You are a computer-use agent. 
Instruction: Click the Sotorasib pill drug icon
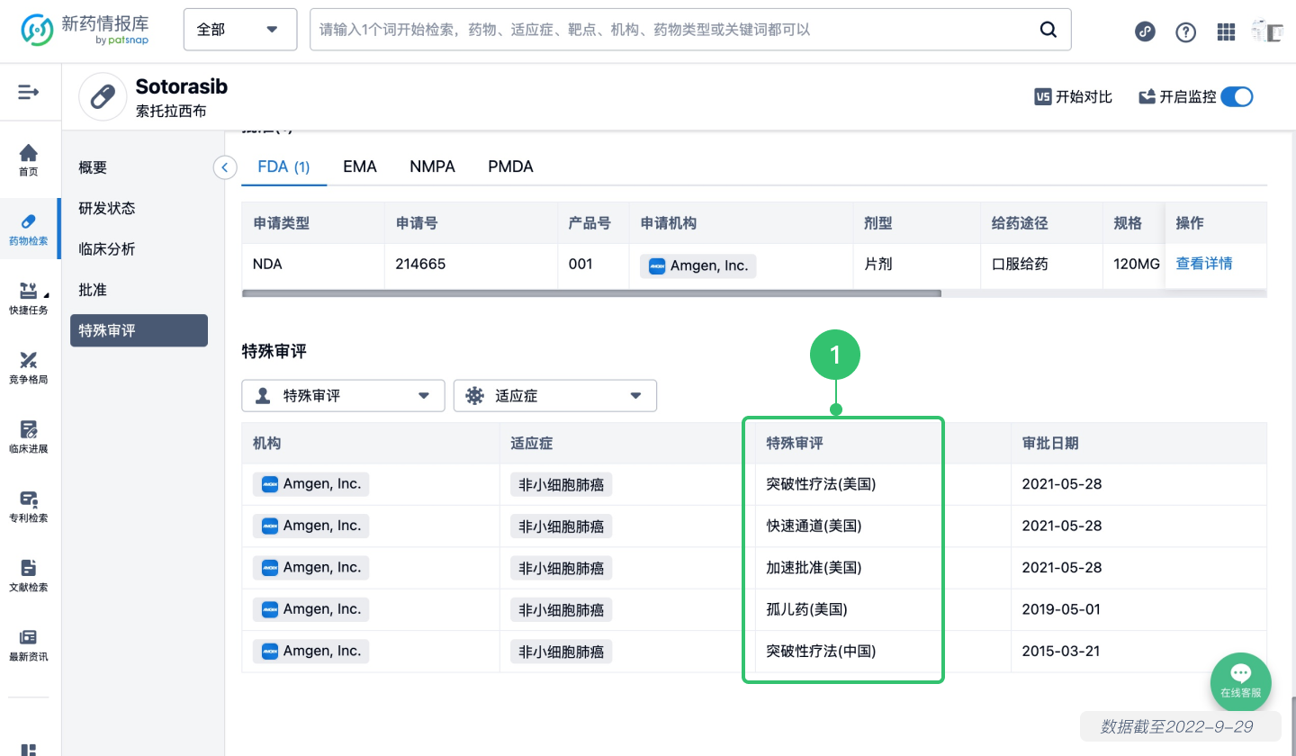pos(103,96)
